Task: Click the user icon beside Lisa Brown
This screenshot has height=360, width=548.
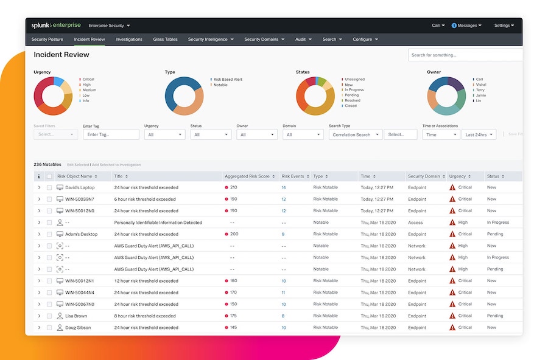Action: (60, 316)
